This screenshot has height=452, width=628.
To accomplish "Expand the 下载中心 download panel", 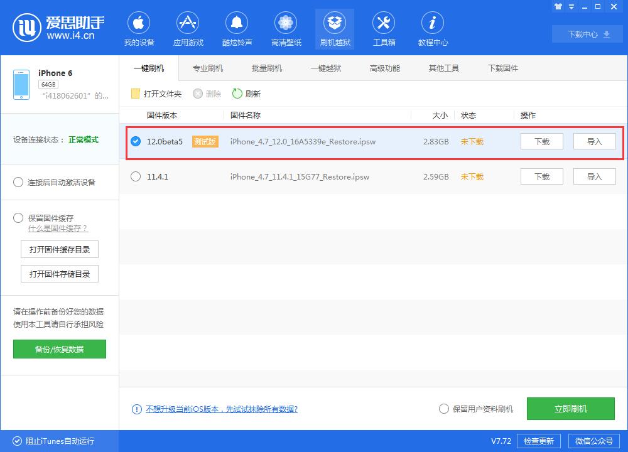I will [x=587, y=34].
